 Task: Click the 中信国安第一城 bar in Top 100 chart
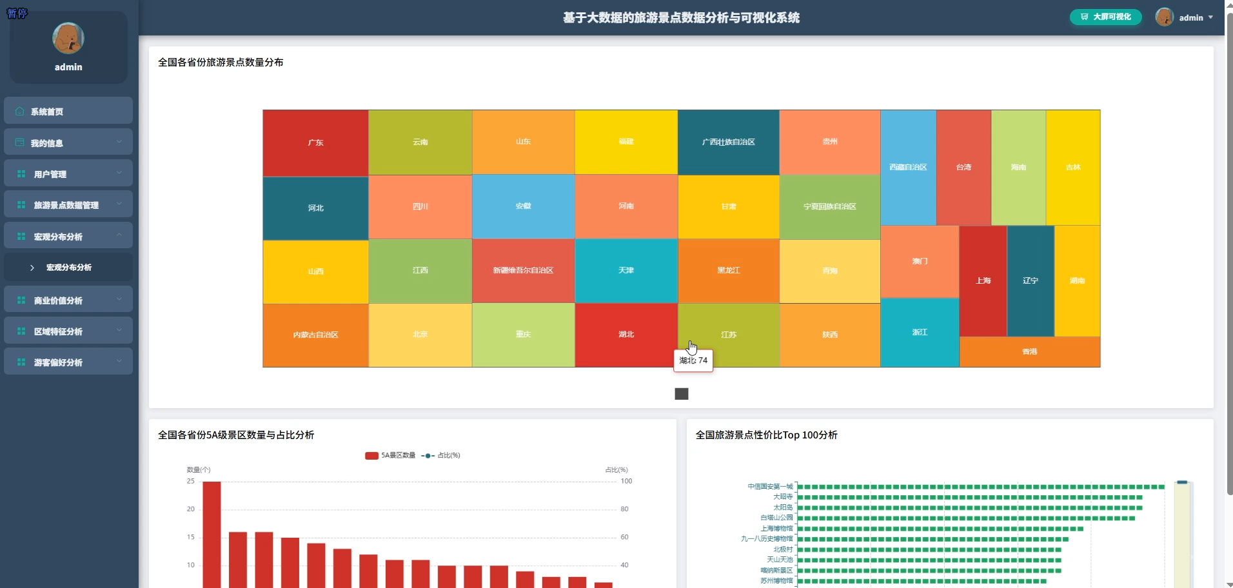(x=981, y=487)
